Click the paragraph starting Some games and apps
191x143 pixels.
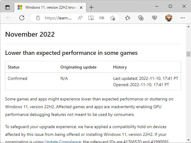click(x=89, y=107)
